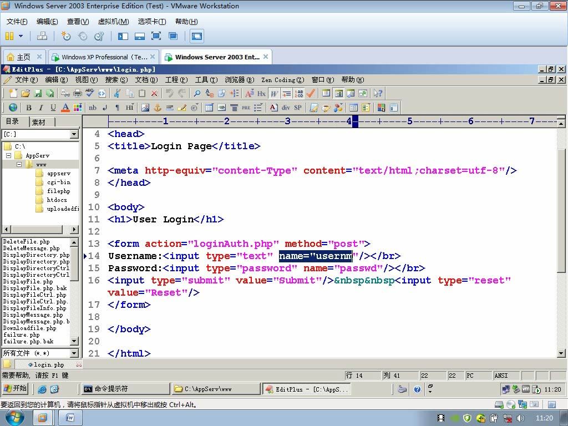Create a new file with the New icon

coord(13,93)
